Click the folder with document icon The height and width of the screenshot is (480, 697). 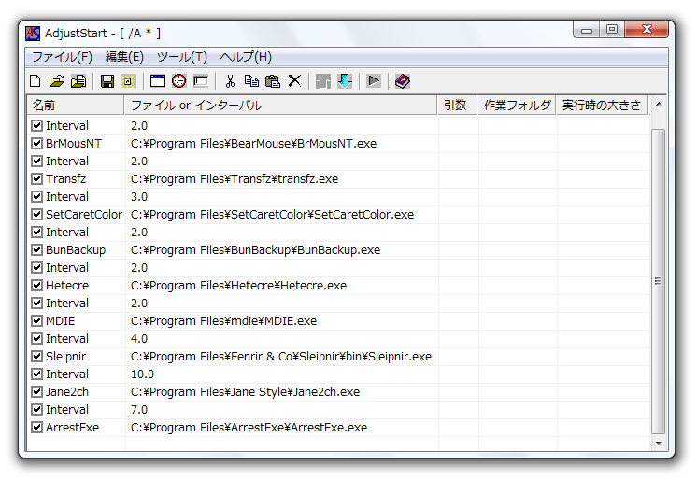click(x=78, y=81)
